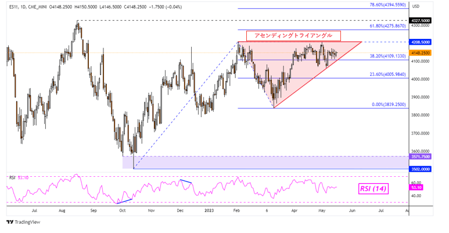Click the 3800.0000 price axis label
The image size is (449, 233).
point(421,115)
